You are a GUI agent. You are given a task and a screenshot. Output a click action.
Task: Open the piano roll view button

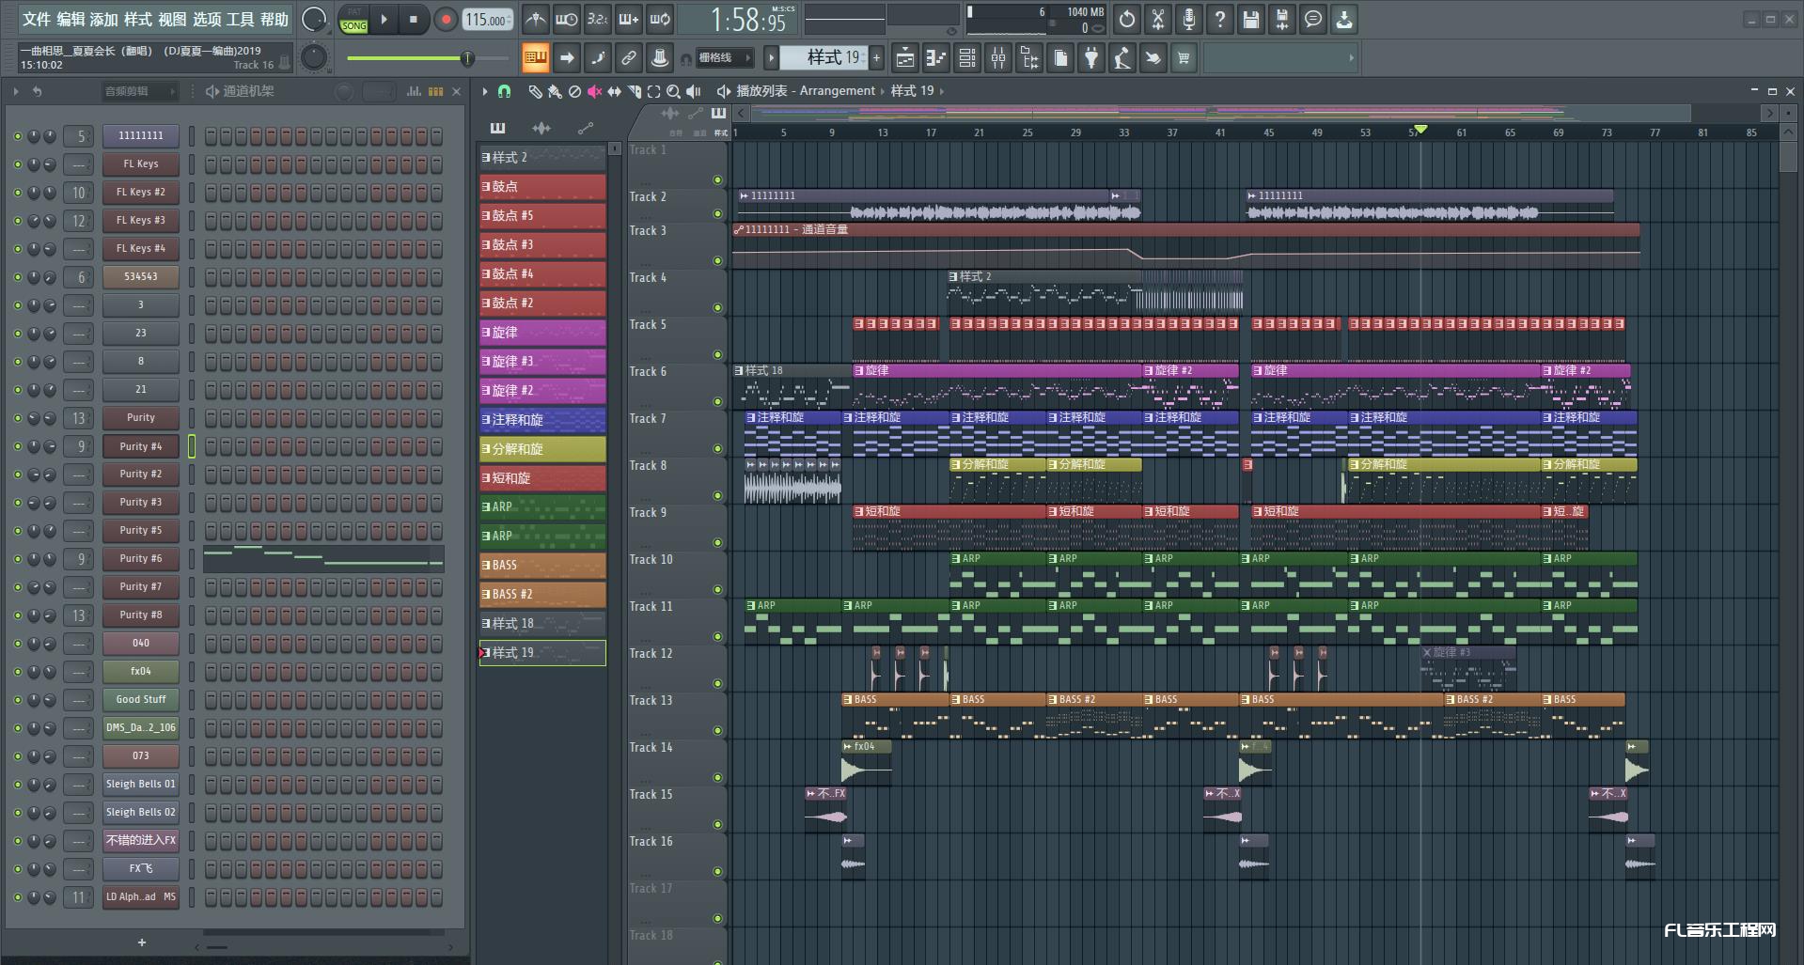(x=936, y=58)
